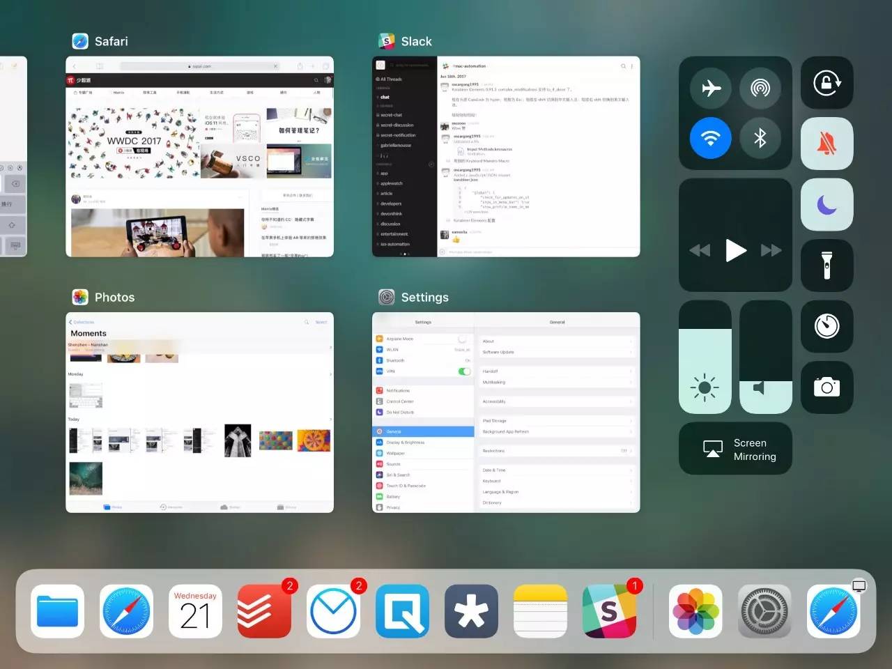Turn off Wi-Fi in Control Center
Screen dimensions: 892x669
(711, 138)
